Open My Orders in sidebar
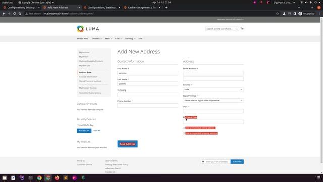The width and height of the screenshot is (323, 182). tap(84, 57)
